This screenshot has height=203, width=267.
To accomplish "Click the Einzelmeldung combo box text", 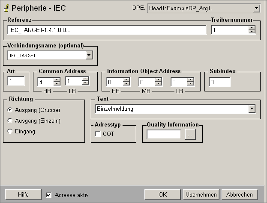I will [115, 109].
